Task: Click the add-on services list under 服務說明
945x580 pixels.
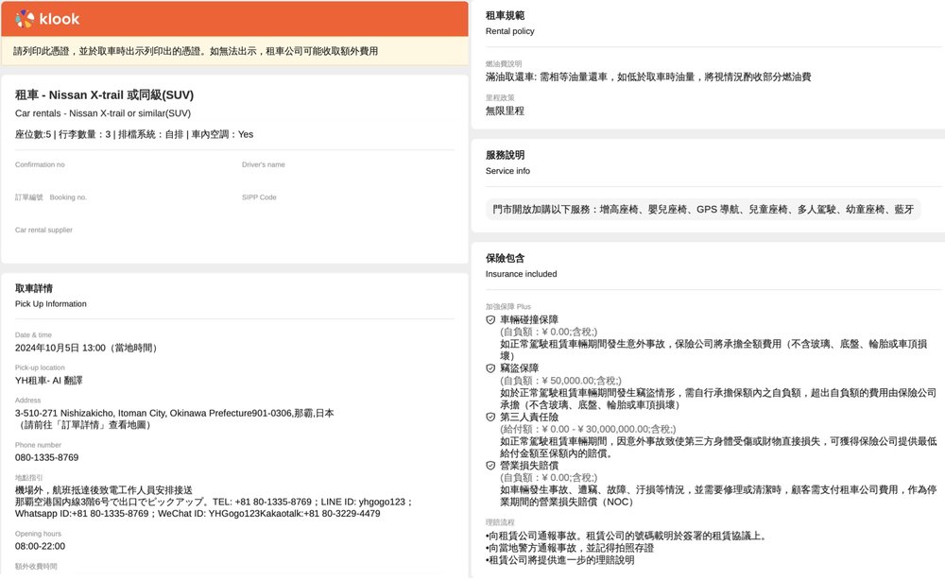Action: pyautogui.click(x=703, y=210)
